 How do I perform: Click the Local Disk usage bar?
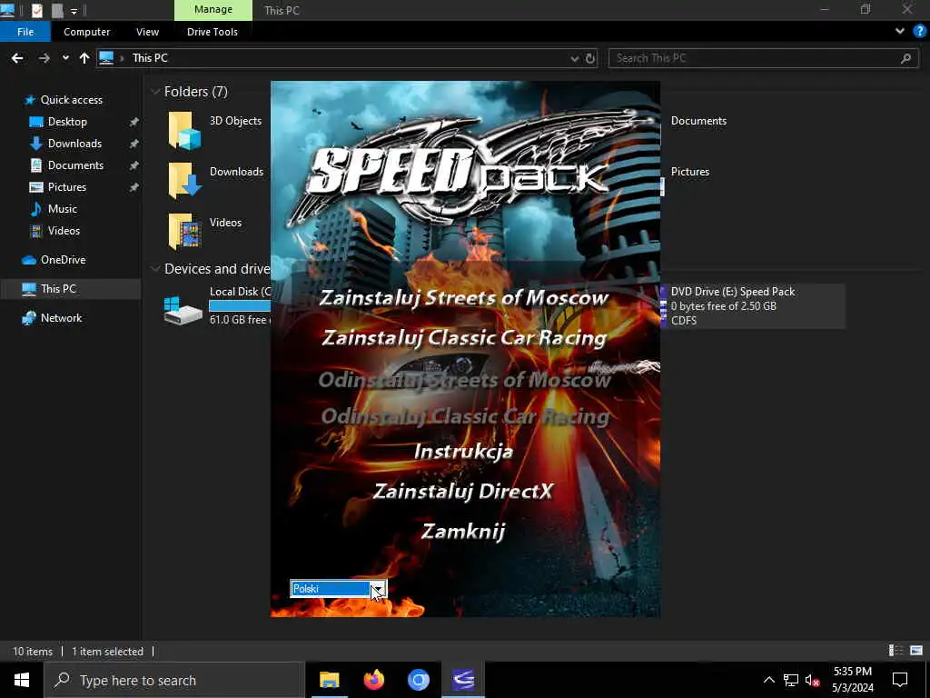tap(240, 306)
